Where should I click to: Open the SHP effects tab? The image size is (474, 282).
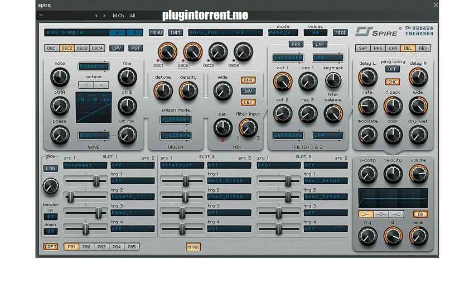(x=363, y=48)
